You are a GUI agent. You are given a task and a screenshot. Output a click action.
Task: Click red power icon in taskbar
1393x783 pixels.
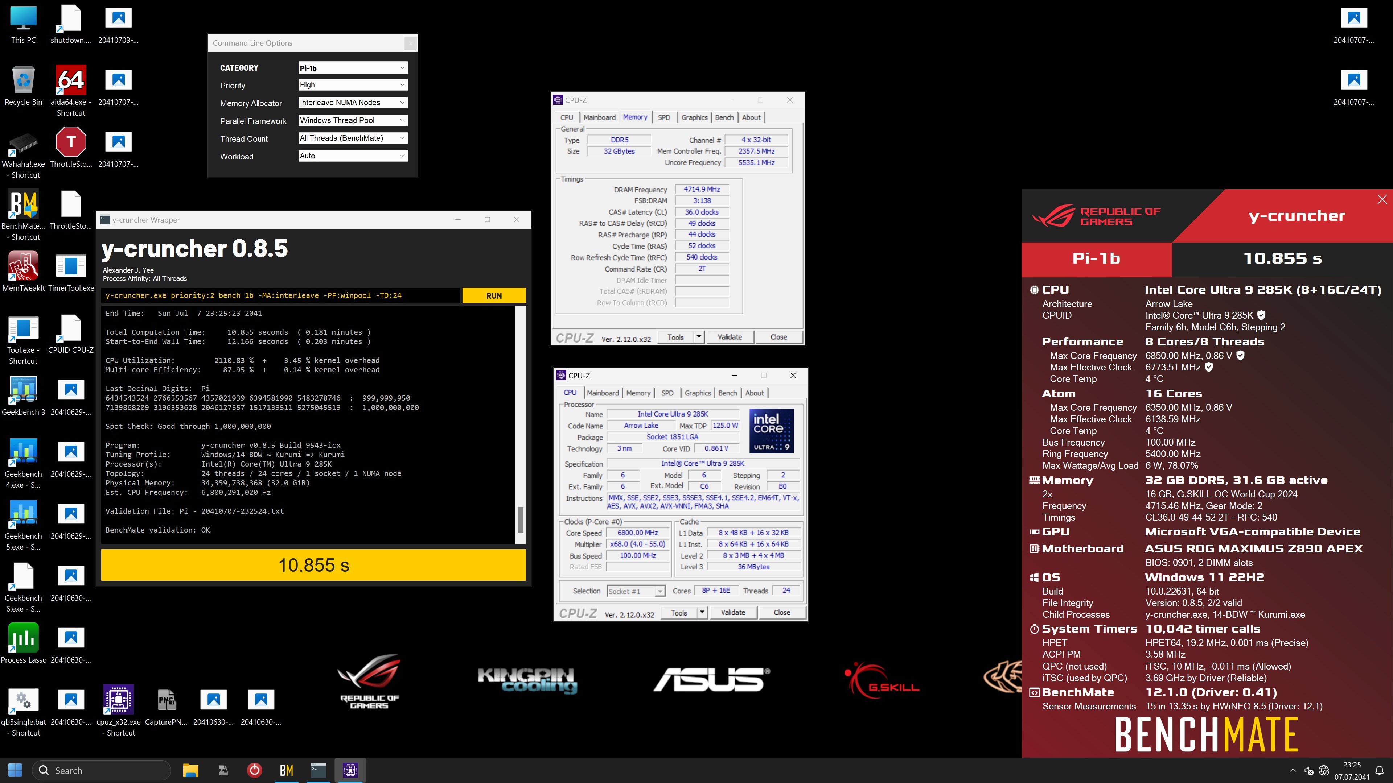pyautogui.click(x=254, y=770)
